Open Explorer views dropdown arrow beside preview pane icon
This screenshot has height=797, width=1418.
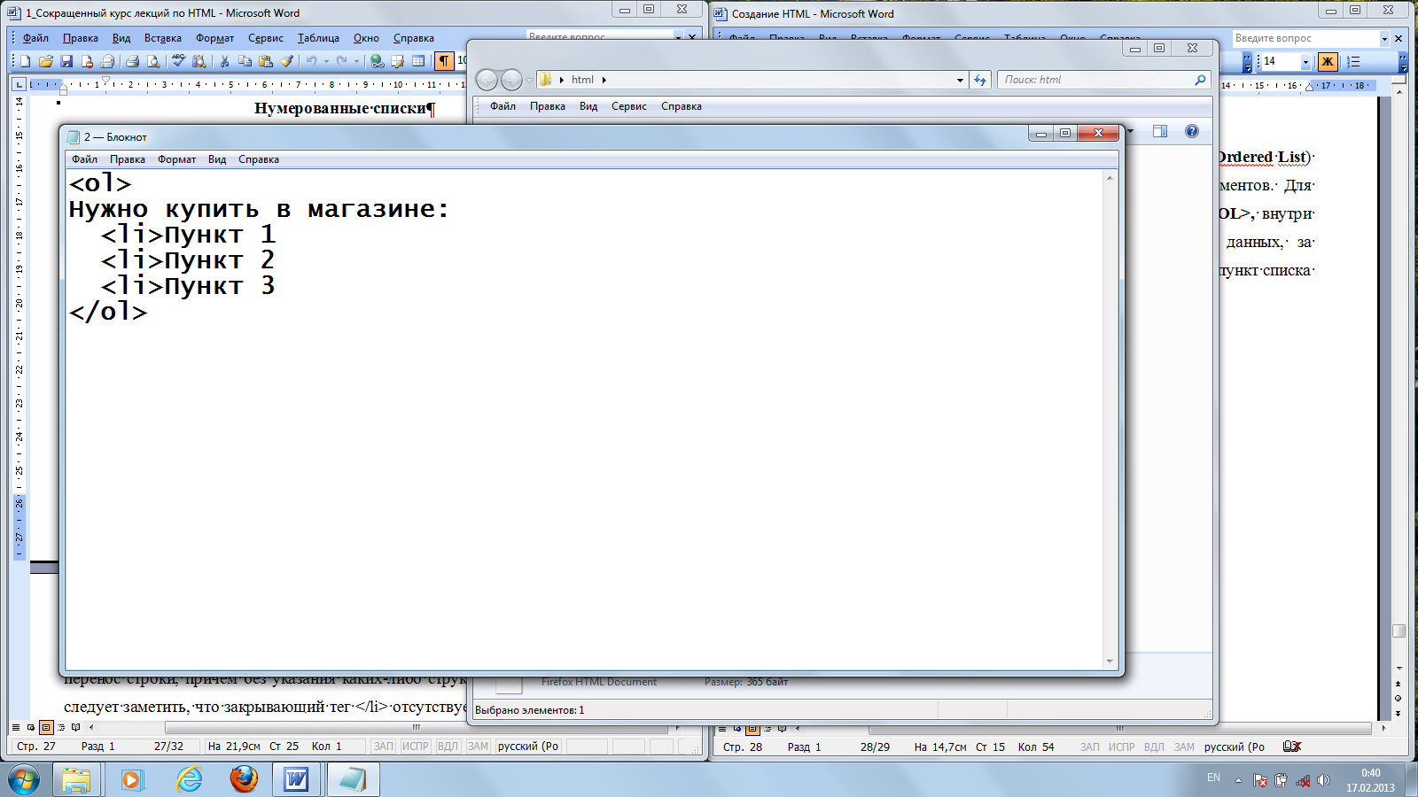(x=1130, y=131)
